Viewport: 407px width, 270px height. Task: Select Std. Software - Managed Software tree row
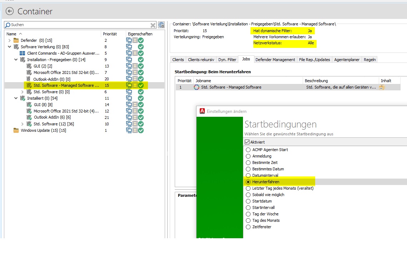pyautogui.click(x=84, y=85)
